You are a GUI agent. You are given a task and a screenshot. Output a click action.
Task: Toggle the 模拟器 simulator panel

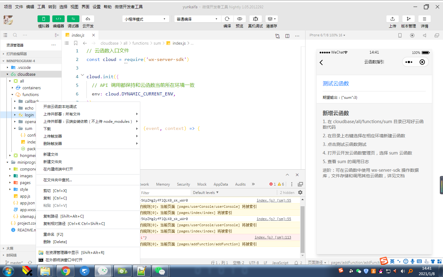[44, 19]
